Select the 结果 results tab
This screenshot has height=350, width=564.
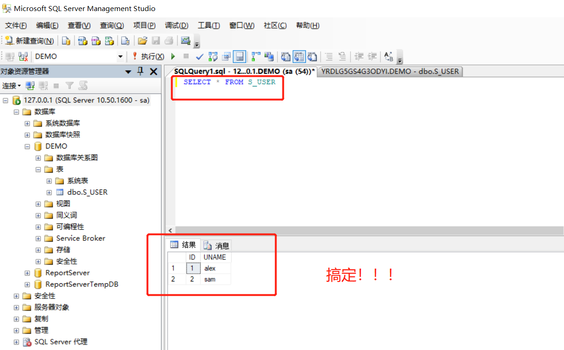pyautogui.click(x=184, y=245)
